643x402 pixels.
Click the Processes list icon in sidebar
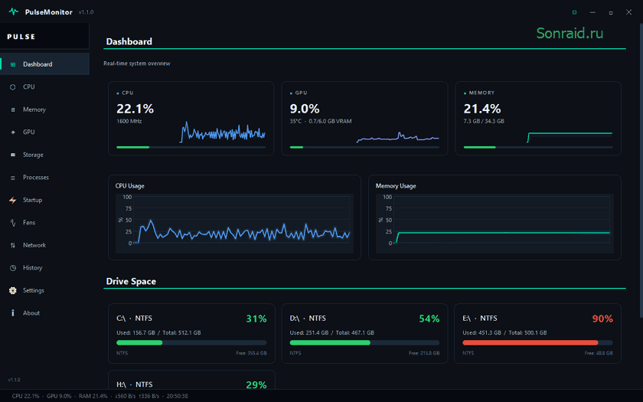pos(13,178)
